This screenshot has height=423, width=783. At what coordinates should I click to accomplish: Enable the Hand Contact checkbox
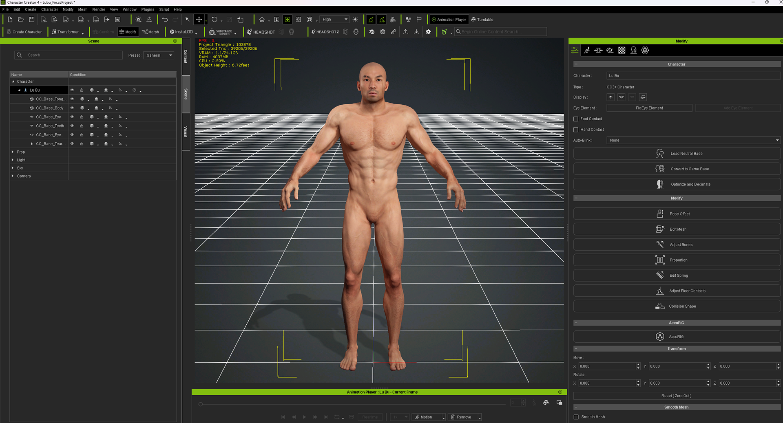(576, 130)
